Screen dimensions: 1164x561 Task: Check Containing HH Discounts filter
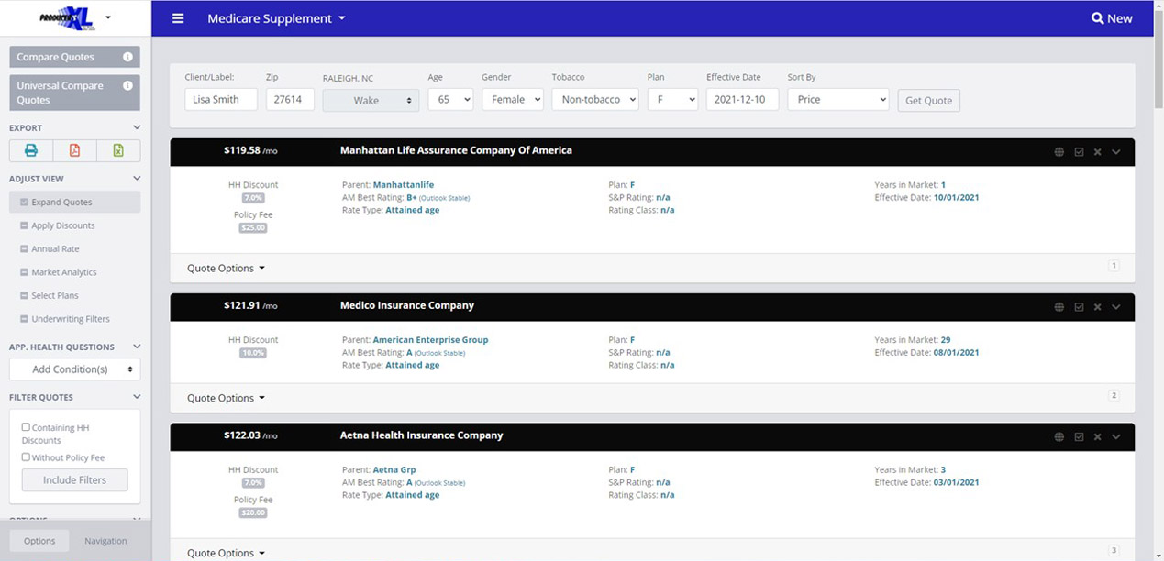(26, 427)
